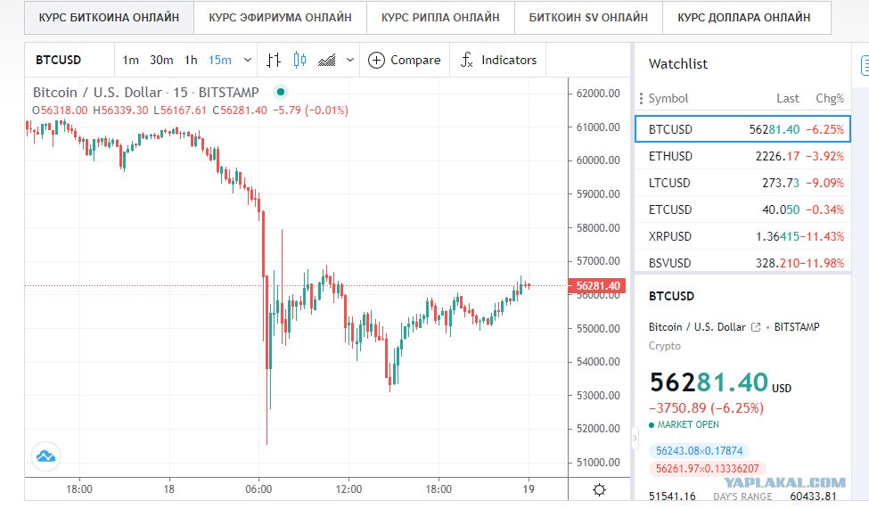Screen dimensions: 869x509
Task: Expand the time interval dropdown arrow
Action: click(248, 60)
